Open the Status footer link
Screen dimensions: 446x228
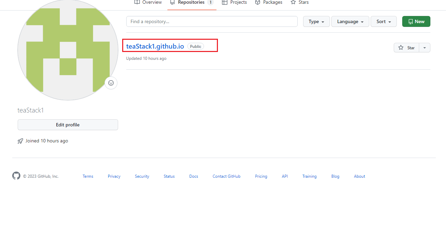[x=169, y=176]
